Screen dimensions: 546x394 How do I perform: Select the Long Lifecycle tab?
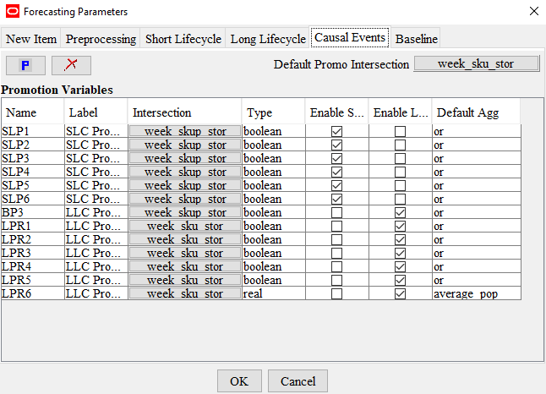point(268,39)
